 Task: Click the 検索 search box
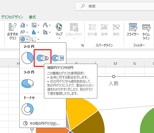tap(115, 6)
